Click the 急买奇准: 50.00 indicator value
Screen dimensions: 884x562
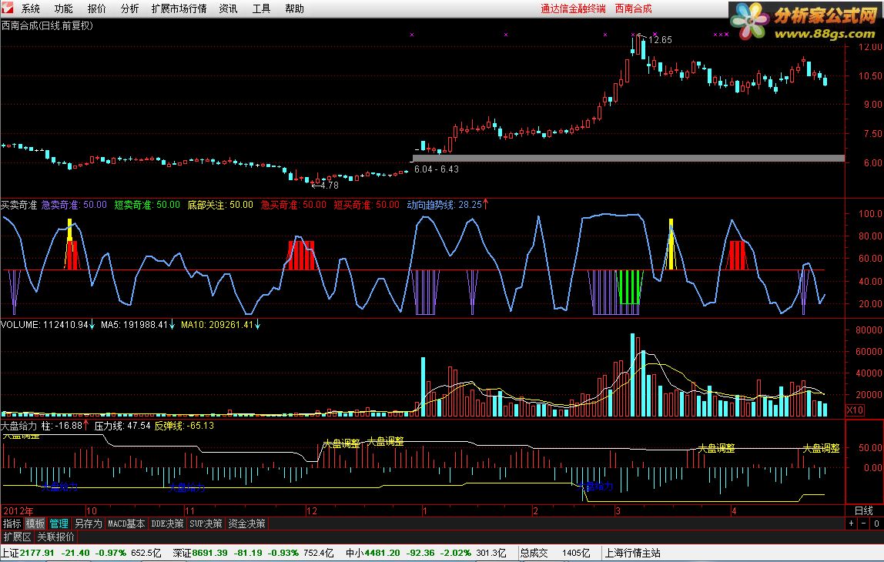(x=293, y=205)
